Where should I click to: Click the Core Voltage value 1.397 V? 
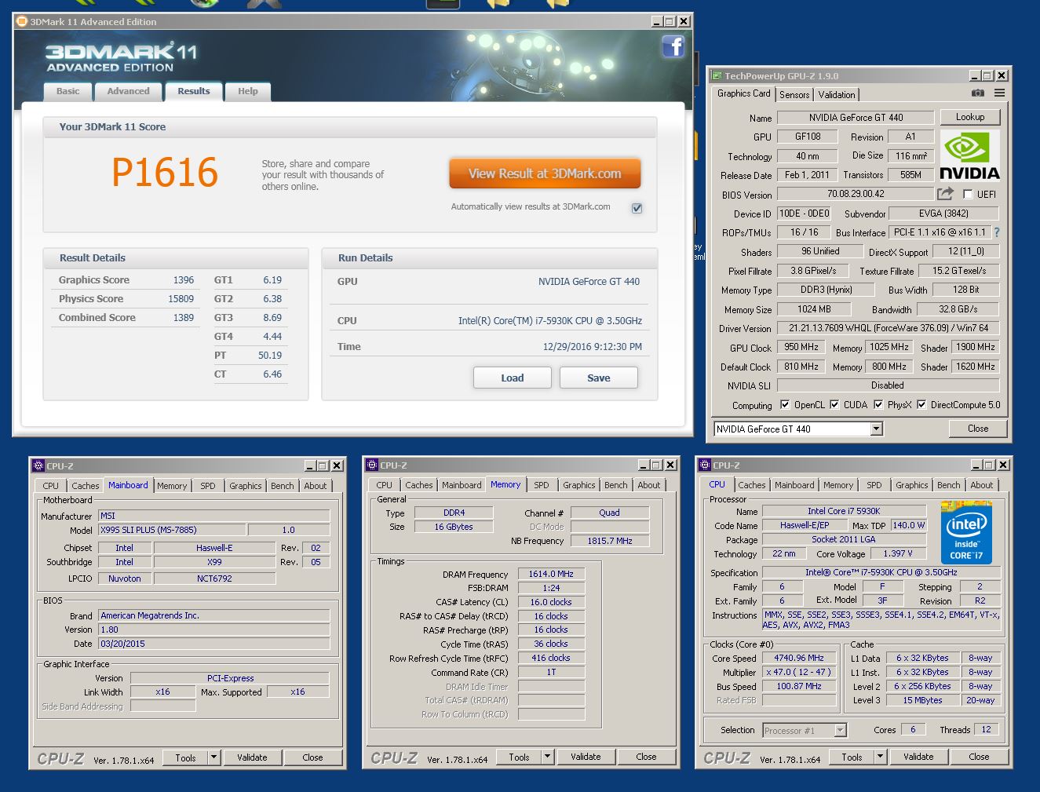pyautogui.click(x=898, y=553)
